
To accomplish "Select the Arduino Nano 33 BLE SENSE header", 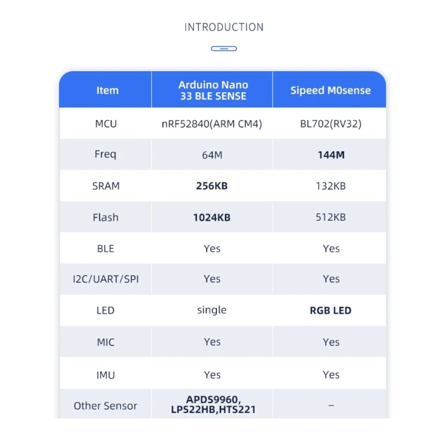I will pyautogui.click(x=213, y=90).
